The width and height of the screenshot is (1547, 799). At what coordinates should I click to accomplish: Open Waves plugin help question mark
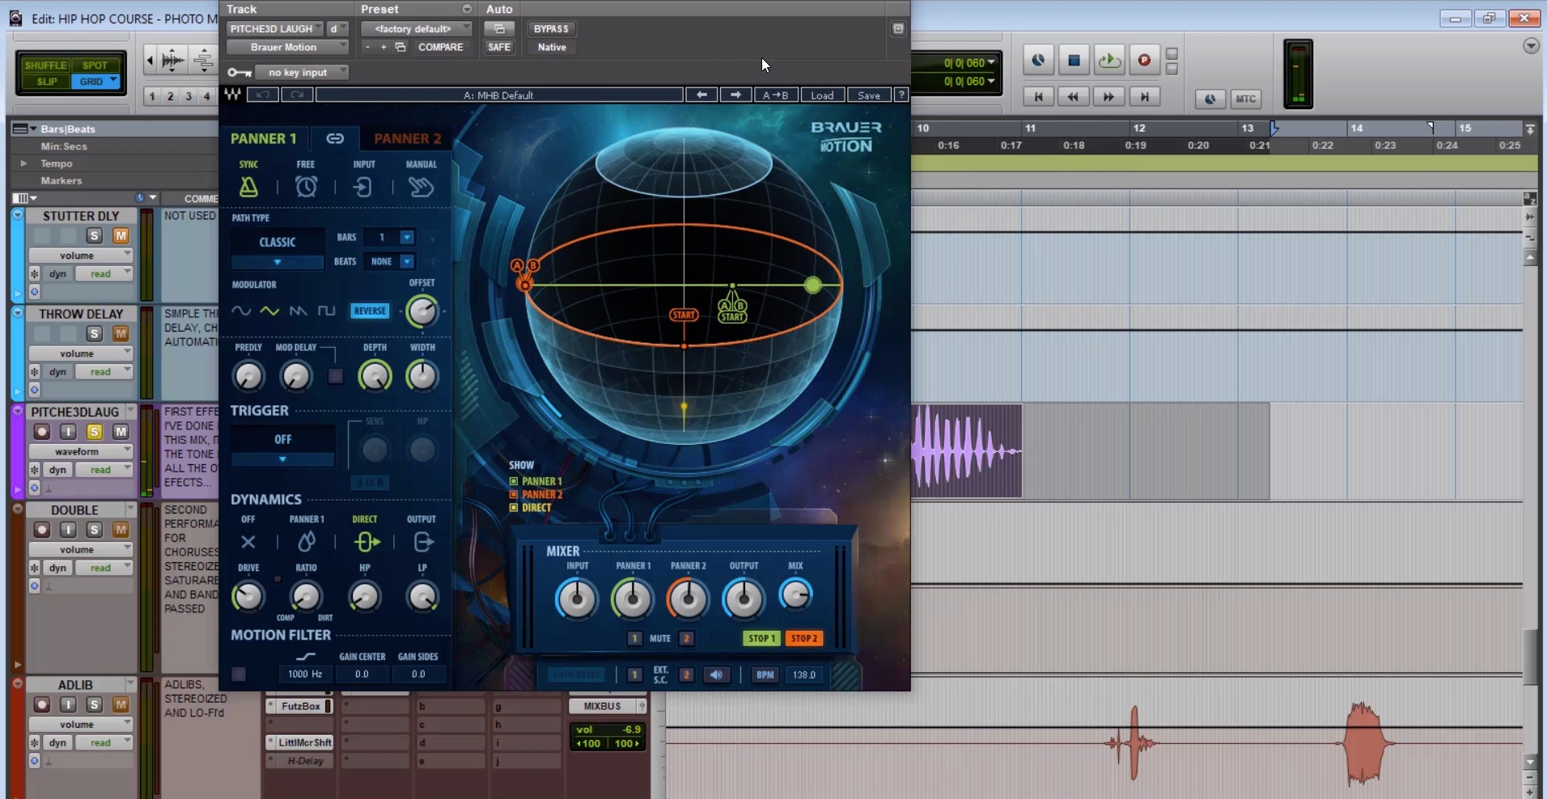coord(901,95)
